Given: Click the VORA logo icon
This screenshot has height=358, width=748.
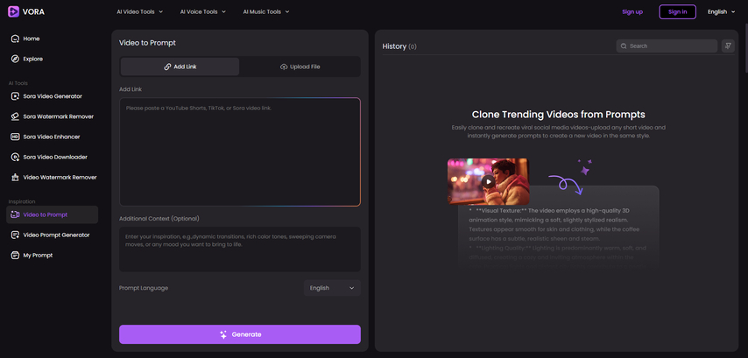Looking at the screenshot, I should coord(14,11).
